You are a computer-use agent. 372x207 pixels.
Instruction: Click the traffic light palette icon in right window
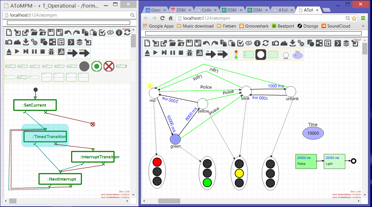coord(236,54)
